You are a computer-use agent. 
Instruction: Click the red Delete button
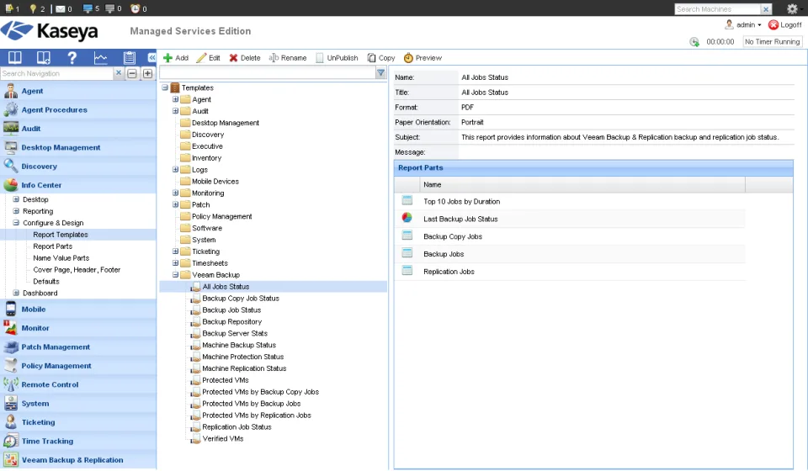(245, 58)
